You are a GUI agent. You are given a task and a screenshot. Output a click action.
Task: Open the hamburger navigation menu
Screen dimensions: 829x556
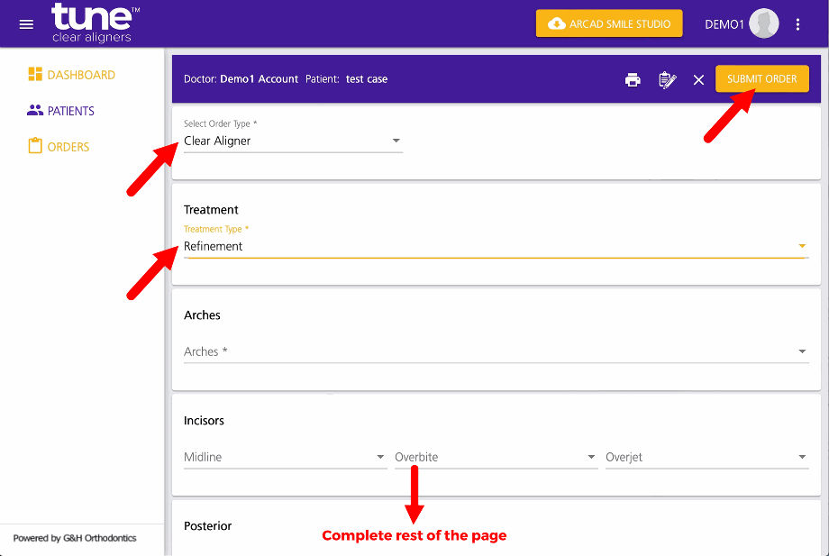click(x=26, y=24)
